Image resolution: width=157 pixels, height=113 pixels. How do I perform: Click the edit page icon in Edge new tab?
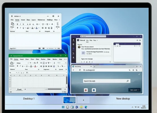[x=139, y=74]
